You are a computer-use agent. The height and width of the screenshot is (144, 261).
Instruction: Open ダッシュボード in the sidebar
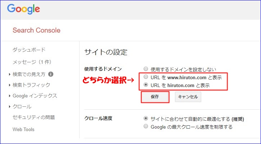coord(29,50)
